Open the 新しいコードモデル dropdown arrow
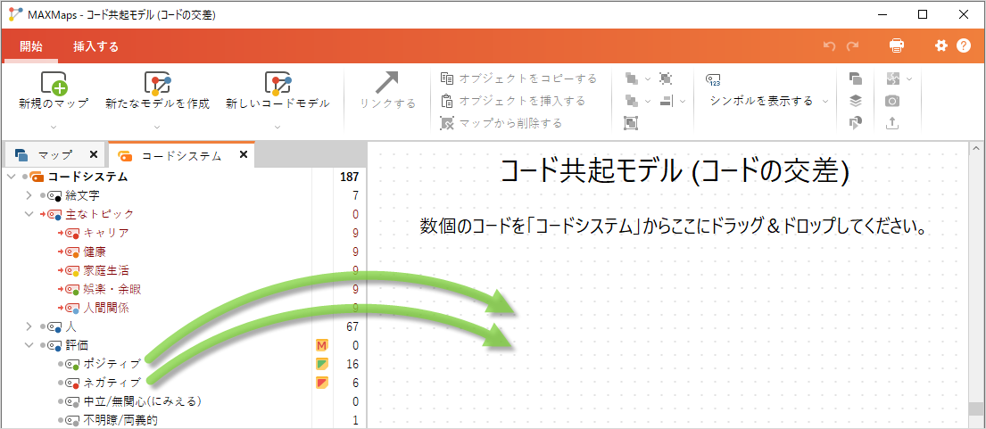 click(x=278, y=127)
